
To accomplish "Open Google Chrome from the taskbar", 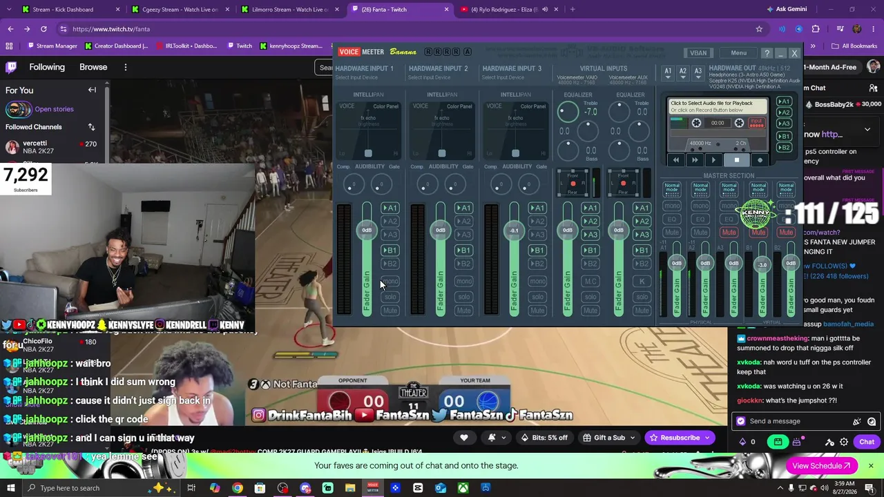I will tap(237, 488).
